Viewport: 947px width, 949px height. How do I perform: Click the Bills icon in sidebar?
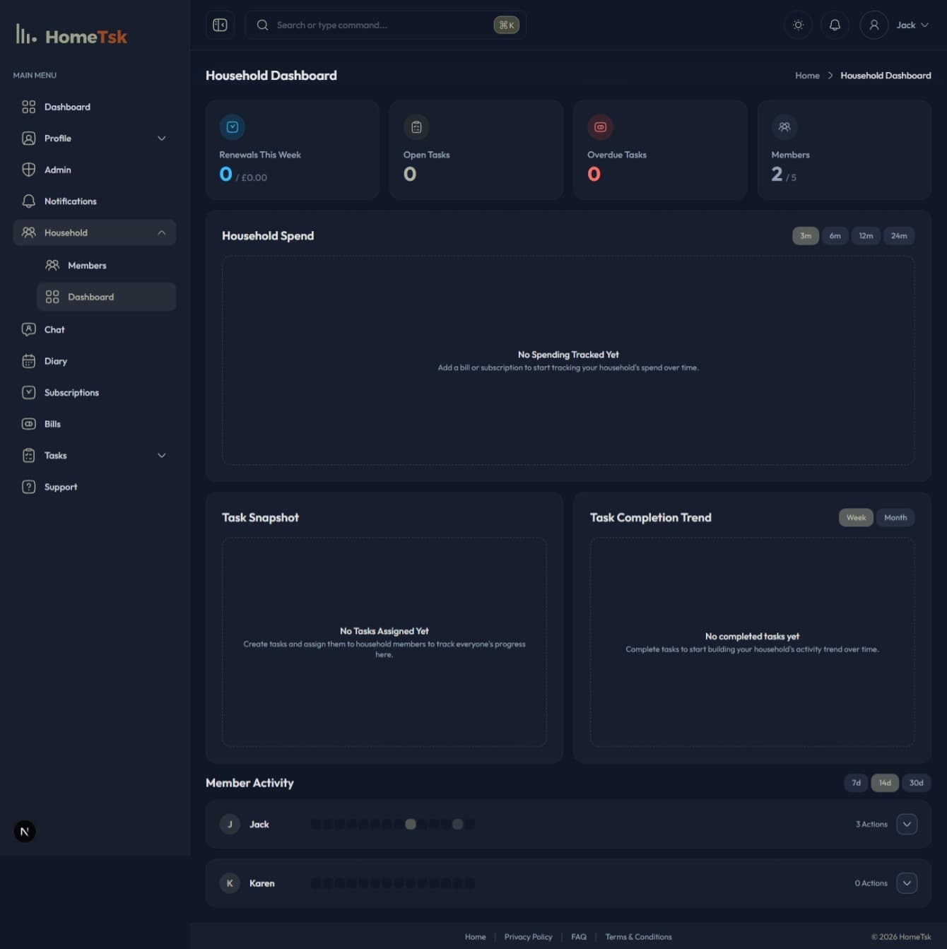tap(28, 424)
